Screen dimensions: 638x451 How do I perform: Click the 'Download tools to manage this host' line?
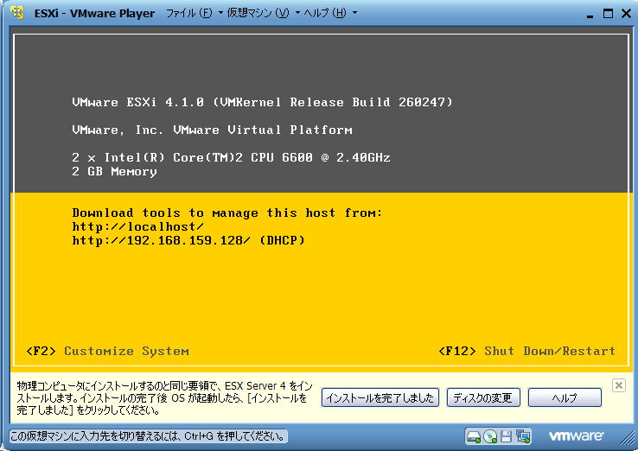[227, 213]
